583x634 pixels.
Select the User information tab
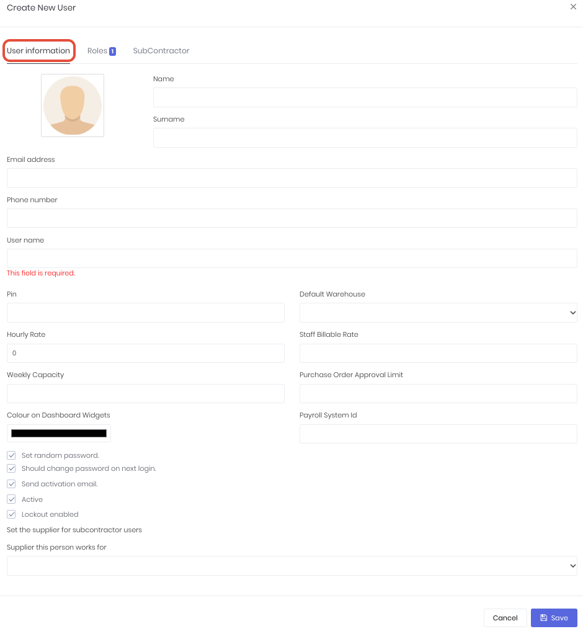38,51
